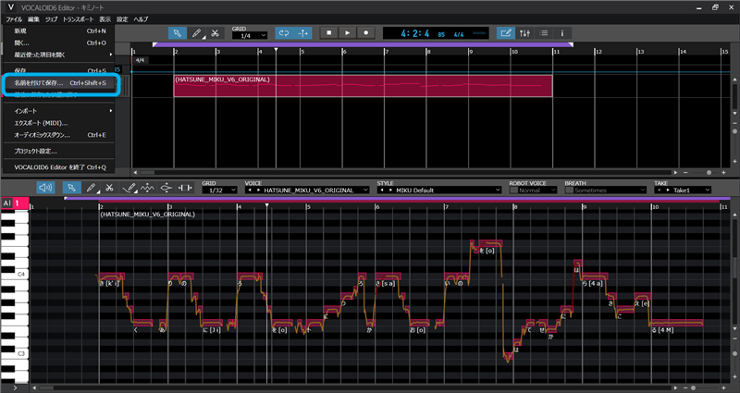Viewport: 740px width, 393px height.
Task: Select the line drawing tool in note editor
Action: pyautogui.click(x=129, y=188)
